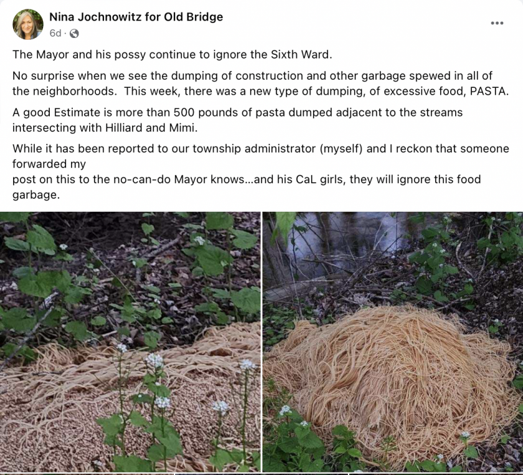Open Nina Jochnowitz's profile picture
This screenshot has height=475, width=523.
point(27,24)
